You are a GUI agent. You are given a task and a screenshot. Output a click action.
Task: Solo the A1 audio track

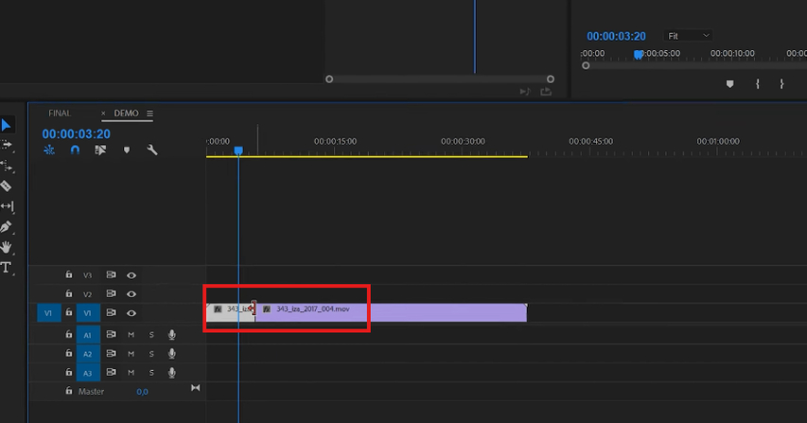pos(151,335)
